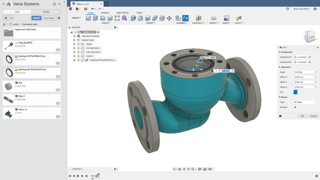Click the Measure tool in Inspect panel
The width and height of the screenshot is (320, 180).
[214, 18]
